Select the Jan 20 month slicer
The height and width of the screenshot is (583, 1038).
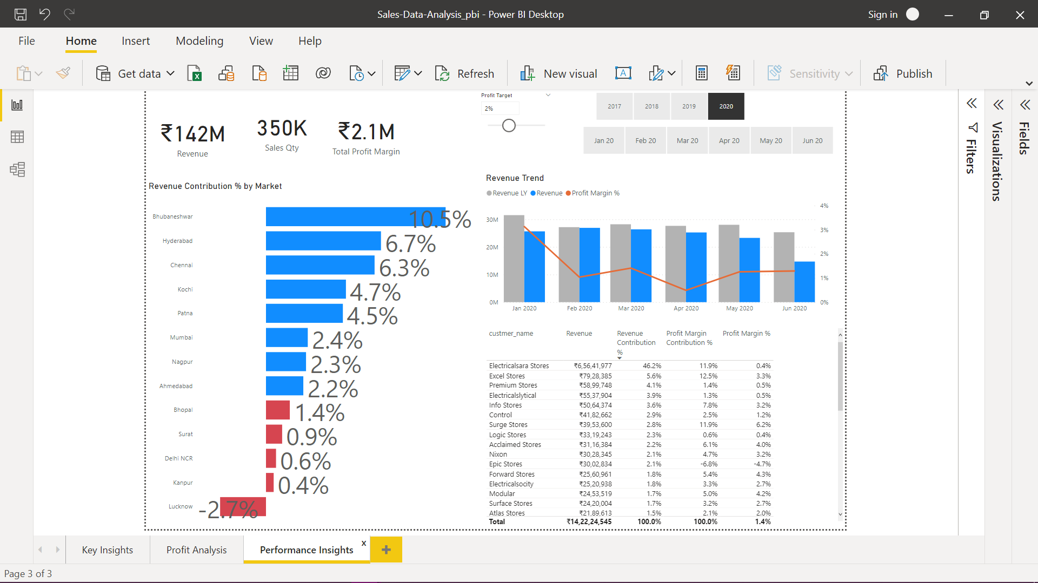click(x=604, y=140)
